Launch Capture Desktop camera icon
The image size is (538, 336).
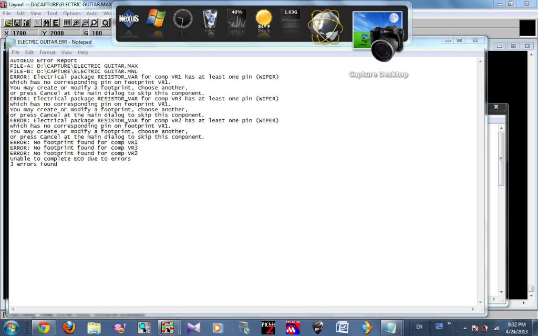click(x=378, y=36)
